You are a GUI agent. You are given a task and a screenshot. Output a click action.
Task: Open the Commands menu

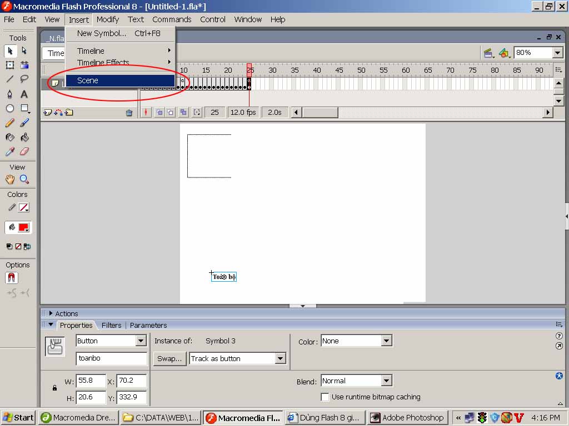(x=172, y=19)
